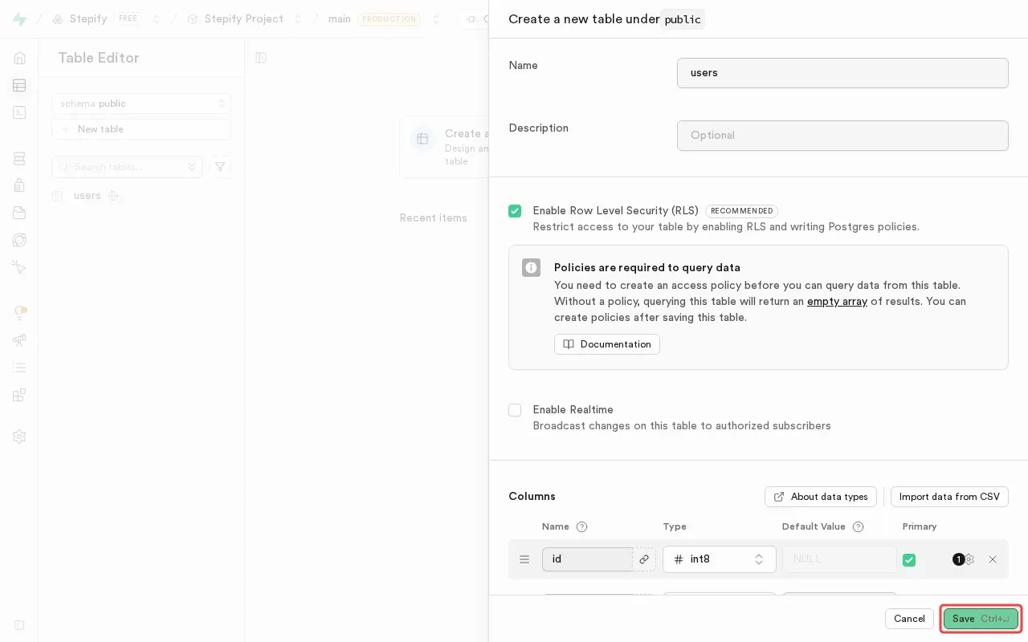Open Authentication from the sidebar lock icon
This screenshot has width=1028, height=642.
coord(19,185)
